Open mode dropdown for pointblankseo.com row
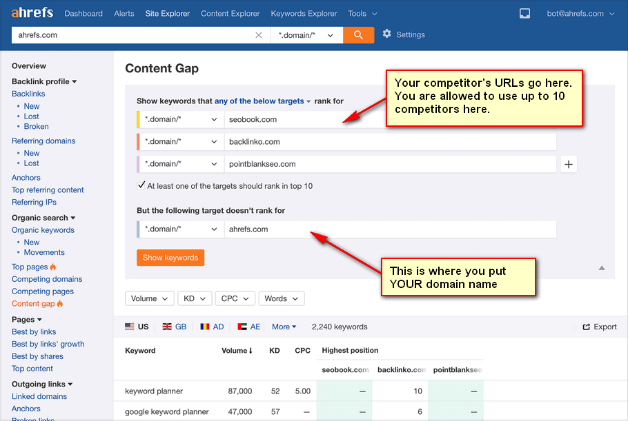Image resolution: width=628 pixels, height=421 pixels. click(181, 164)
